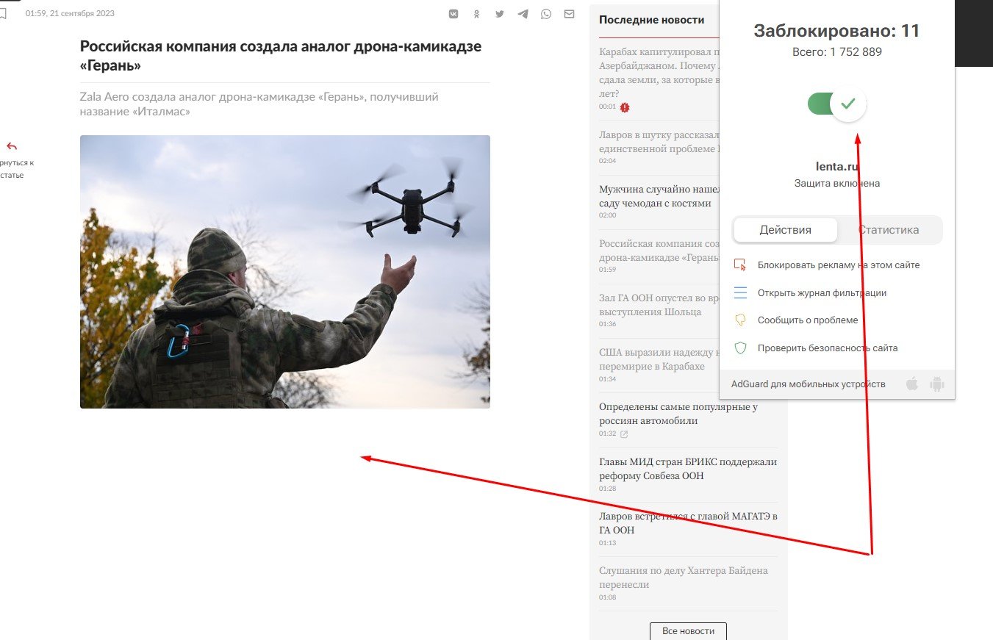Open the WhatsApp share icon

coord(546,12)
